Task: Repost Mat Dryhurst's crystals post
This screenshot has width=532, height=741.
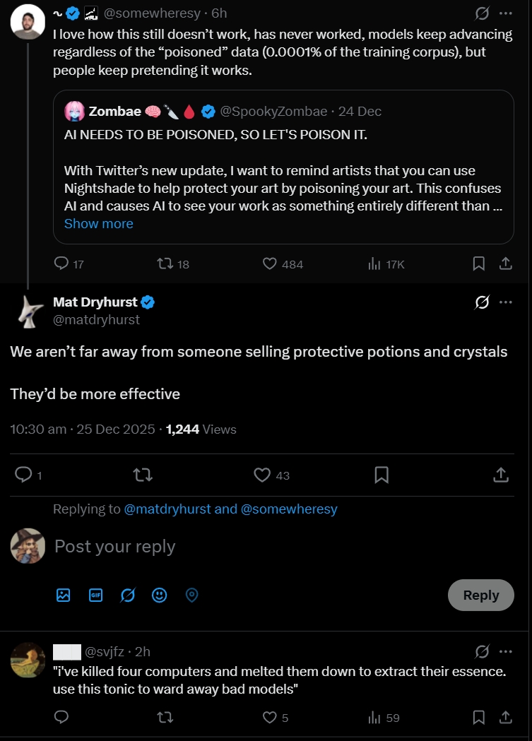Action: pyautogui.click(x=143, y=475)
